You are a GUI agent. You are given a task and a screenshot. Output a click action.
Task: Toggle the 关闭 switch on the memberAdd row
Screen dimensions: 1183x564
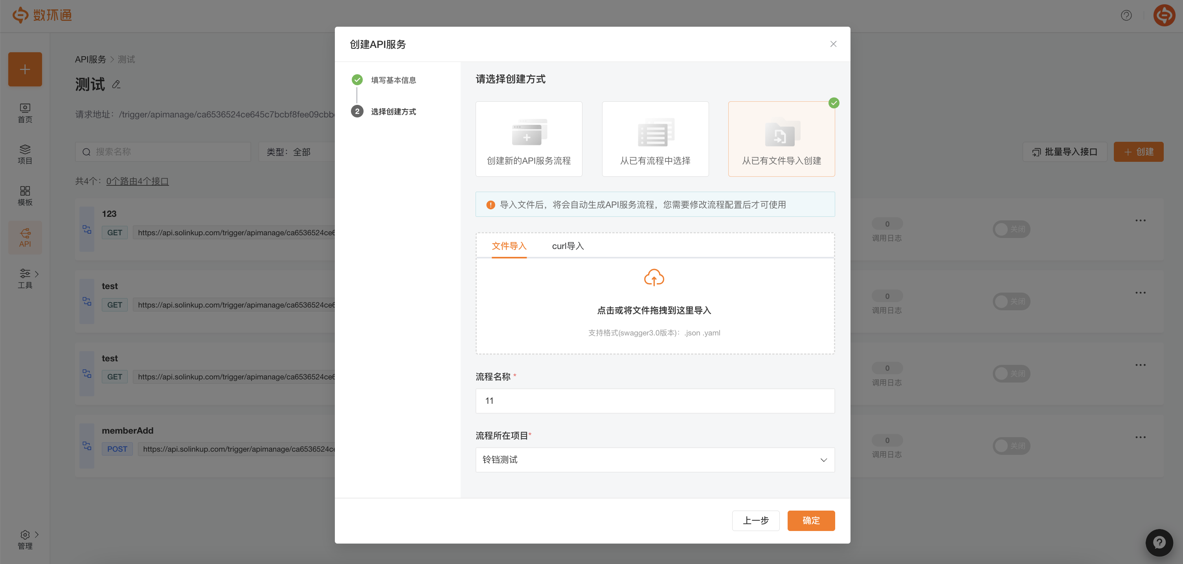pos(1011,446)
